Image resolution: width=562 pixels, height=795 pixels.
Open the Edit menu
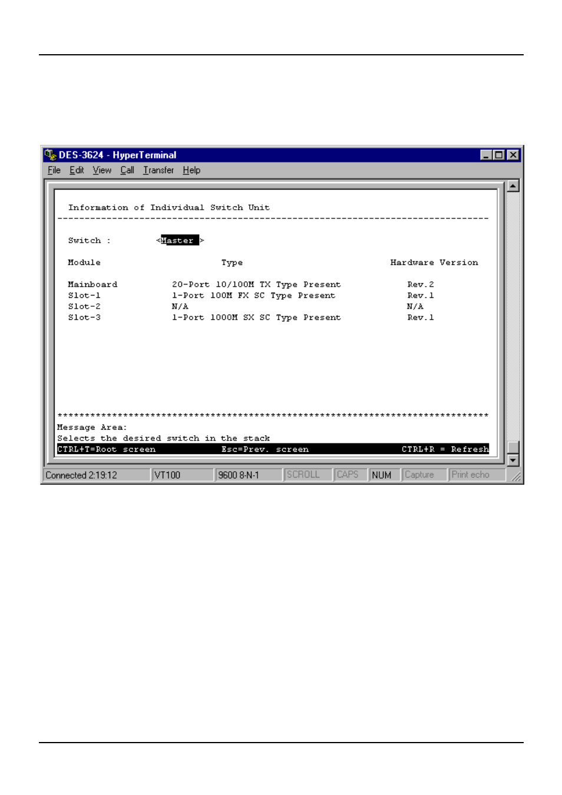(x=77, y=170)
